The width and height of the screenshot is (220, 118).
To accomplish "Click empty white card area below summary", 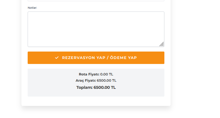I will [96, 101].
